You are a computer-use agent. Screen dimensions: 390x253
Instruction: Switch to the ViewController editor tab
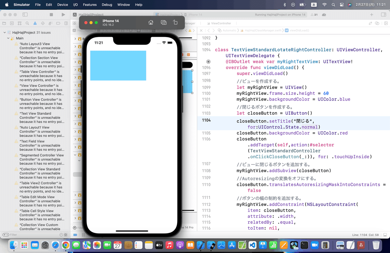tap(219, 23)
